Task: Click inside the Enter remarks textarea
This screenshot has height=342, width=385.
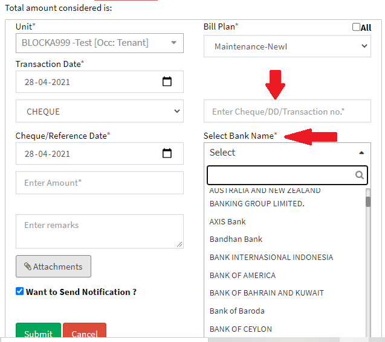Action: pos(100,231)
